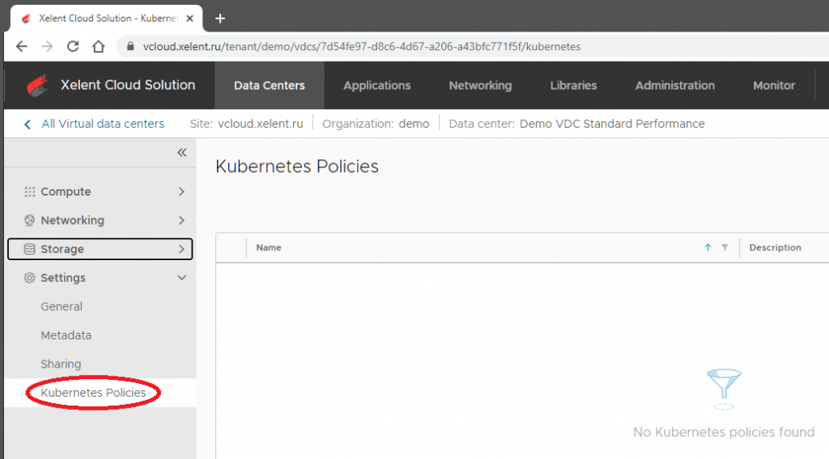Expand the sidebar Networking section chevron

(181, 221)
